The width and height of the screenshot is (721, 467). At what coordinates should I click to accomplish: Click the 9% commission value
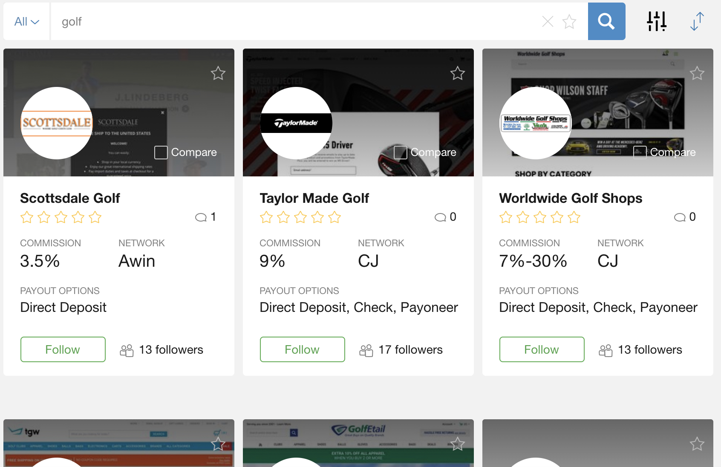(272, 261)
